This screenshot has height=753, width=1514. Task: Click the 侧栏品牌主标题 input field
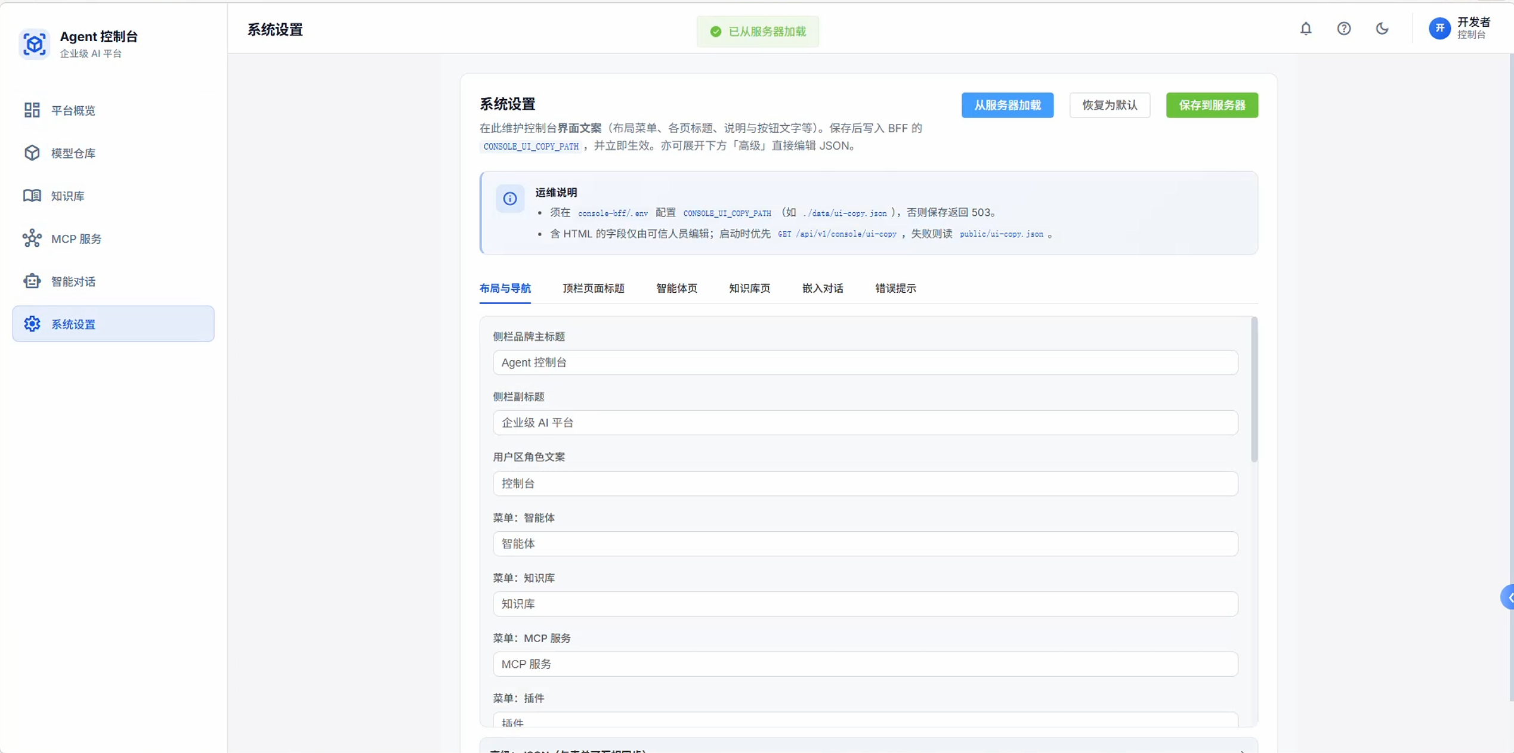pos(864,362)
